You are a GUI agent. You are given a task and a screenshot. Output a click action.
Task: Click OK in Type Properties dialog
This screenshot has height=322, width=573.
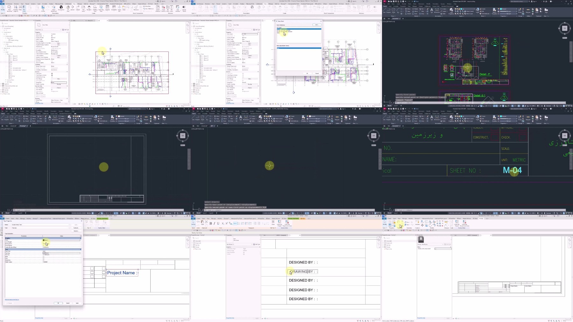58,303
